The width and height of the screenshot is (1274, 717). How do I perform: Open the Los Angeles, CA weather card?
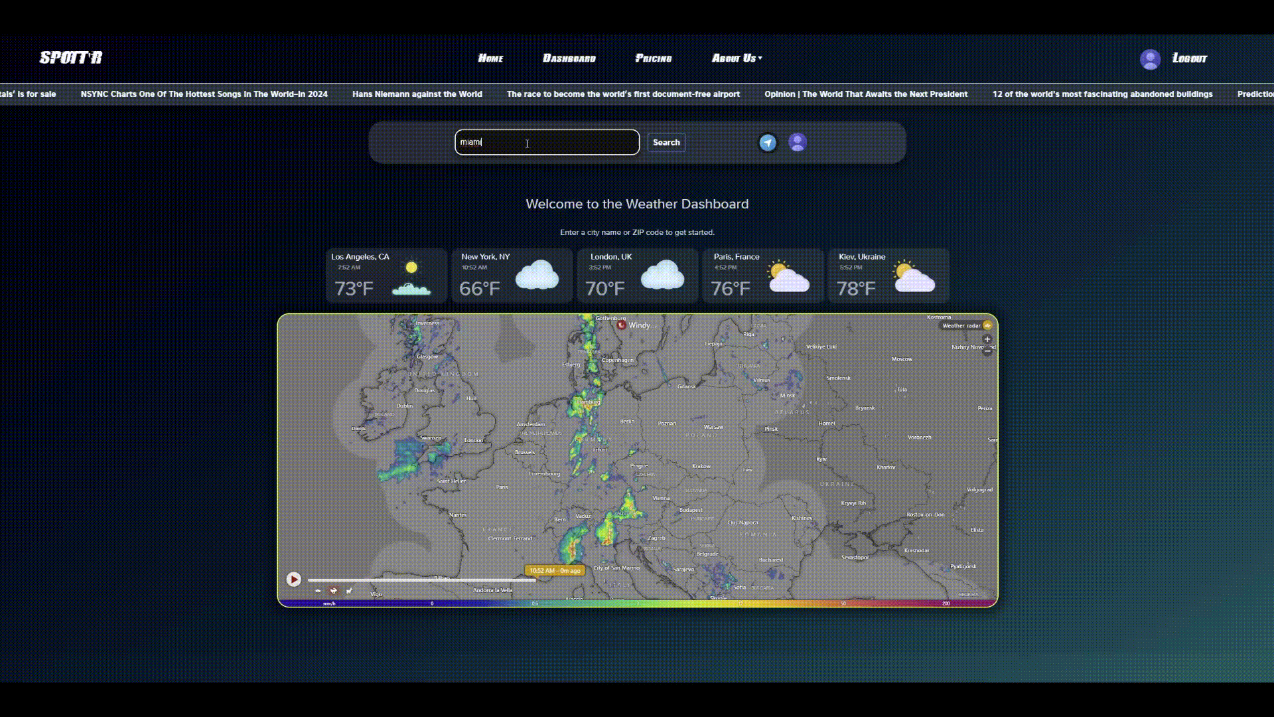coord(386,276)
